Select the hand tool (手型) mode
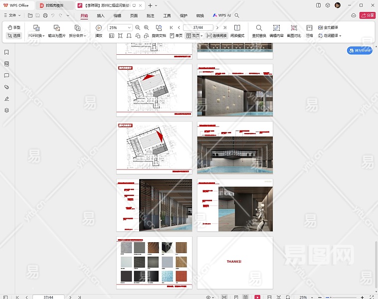The width and height of the screenshot is (378, 299). pyautogui.click(x=14, y=28)
